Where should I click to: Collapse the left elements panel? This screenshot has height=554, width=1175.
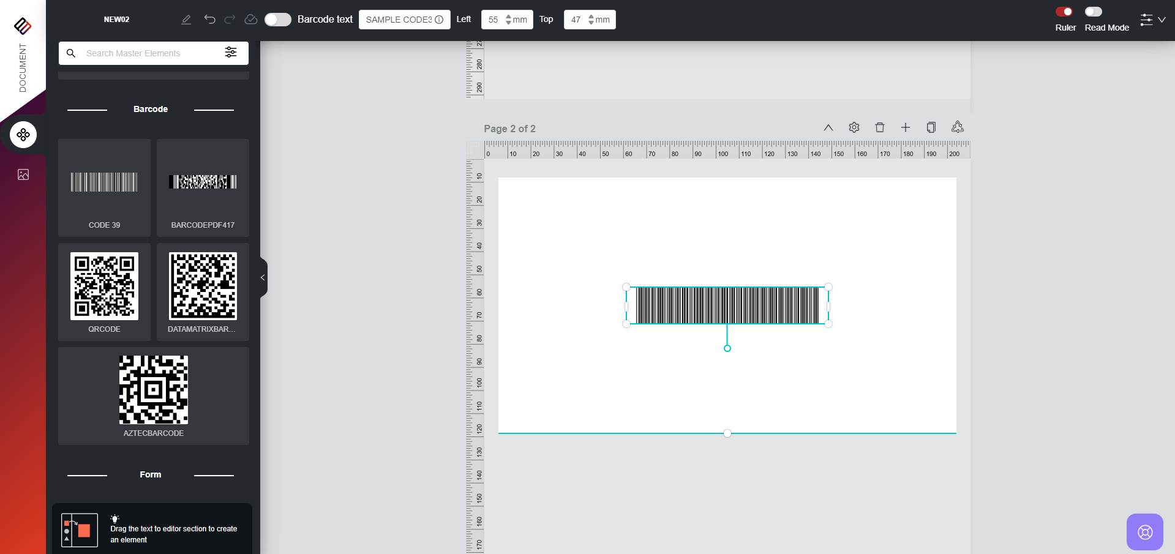[263, 277]
